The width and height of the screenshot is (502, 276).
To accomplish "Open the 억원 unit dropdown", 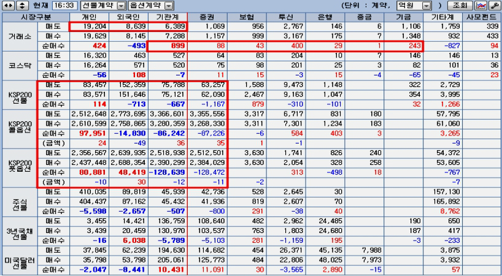I will (414, 6).
